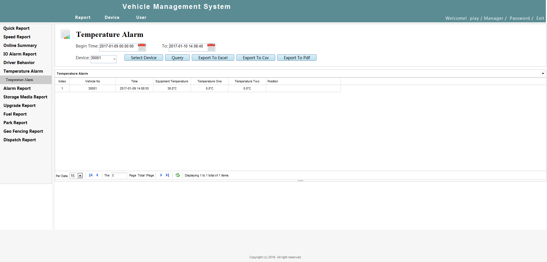Viewport: 547px width, 262px height.
Task: Open the Device dropdown list
Action: [x=114, y=59]
